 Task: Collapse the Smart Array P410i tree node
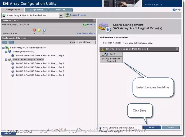click(x=3, y=48)
